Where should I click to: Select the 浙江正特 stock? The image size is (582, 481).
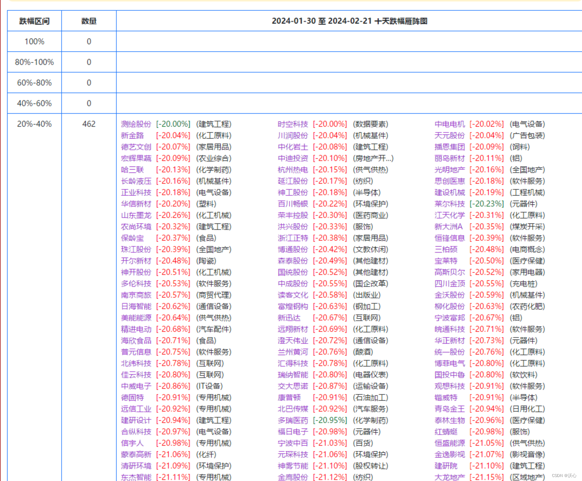(293, 238)
